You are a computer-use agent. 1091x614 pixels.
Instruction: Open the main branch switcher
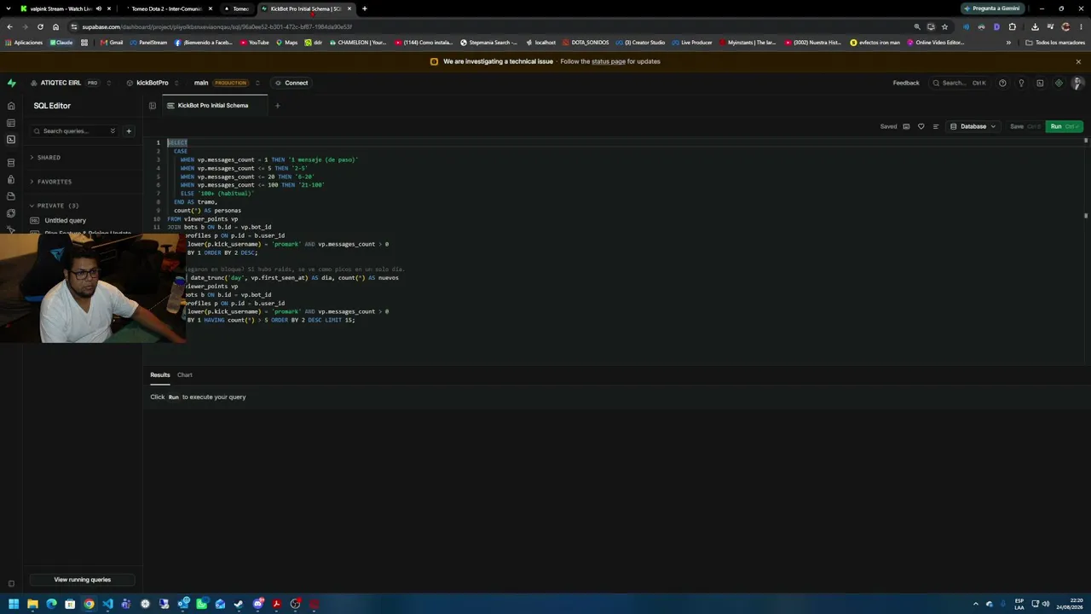click(257, 83)
